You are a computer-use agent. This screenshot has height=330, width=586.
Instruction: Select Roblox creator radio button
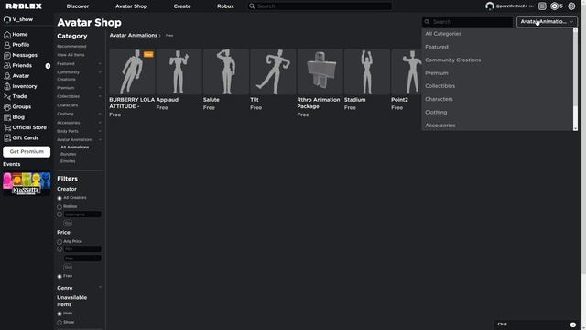(x=60, y=207)
